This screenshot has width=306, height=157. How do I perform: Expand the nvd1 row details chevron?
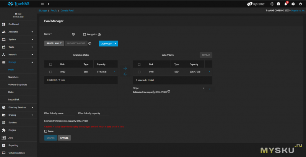click(x=209, y=71)
